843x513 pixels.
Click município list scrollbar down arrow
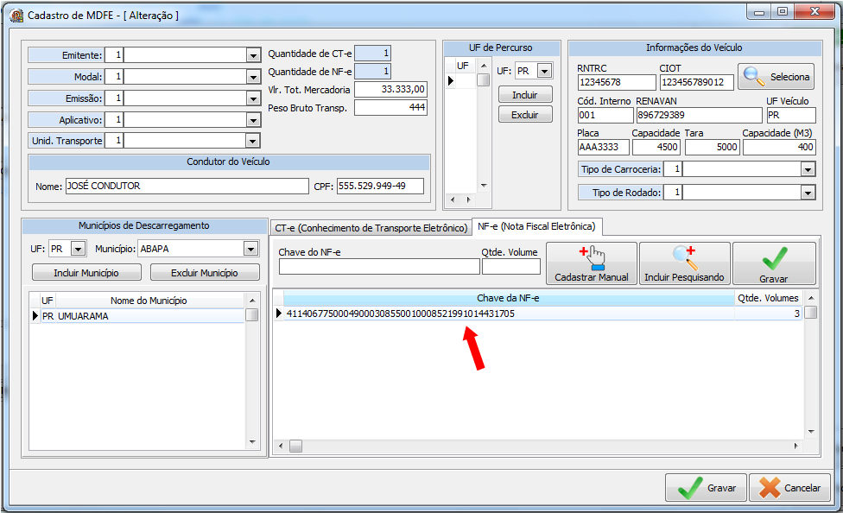tap(251, 442)
